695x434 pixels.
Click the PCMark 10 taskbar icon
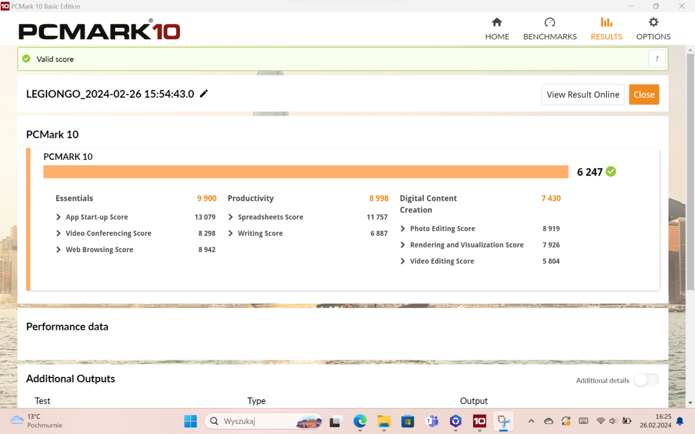pyautogui.click(x=480, y=421)
